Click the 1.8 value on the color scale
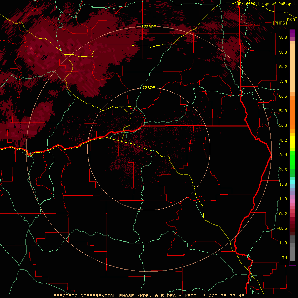298x298 pixels. (x=283, y=184)
